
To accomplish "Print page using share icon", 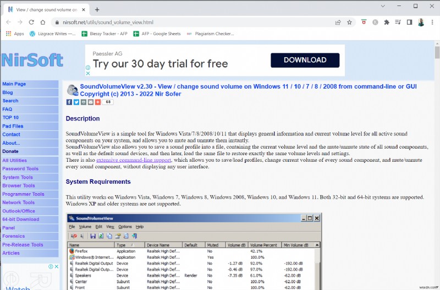I will tap(84, 102).
